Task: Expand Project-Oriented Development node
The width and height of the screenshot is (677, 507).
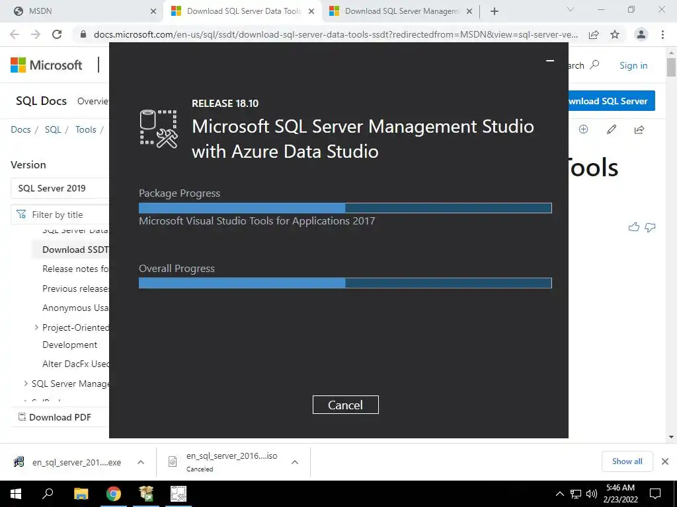Action: coord(36,327)
